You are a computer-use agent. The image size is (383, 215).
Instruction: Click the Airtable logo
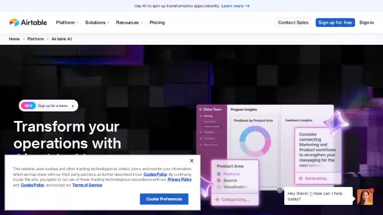[28, 22]
